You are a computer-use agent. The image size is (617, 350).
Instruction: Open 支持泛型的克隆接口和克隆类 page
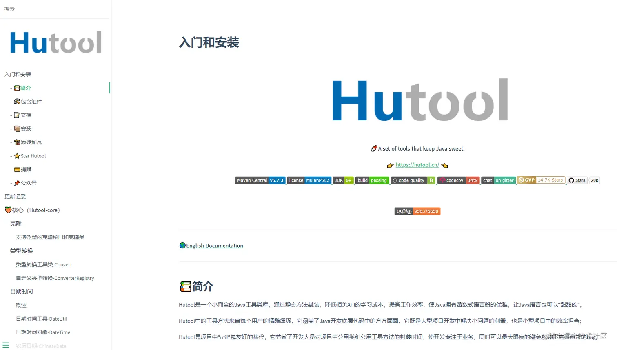(x=50, y=237)
